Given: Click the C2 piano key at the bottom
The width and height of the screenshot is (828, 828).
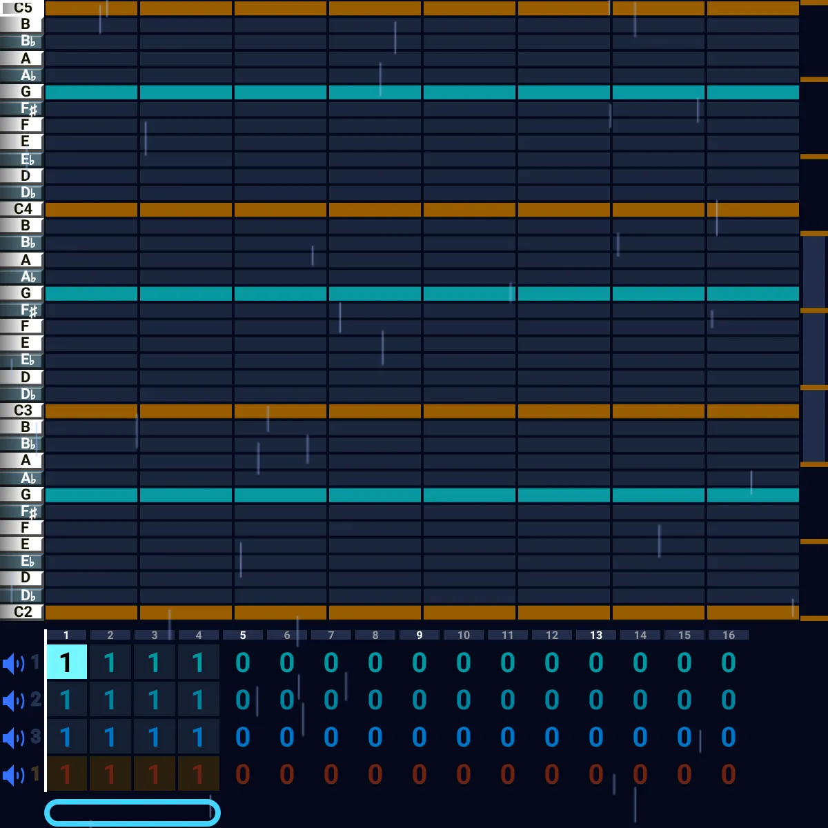Looking at the screenshot, I should point(22,611).
